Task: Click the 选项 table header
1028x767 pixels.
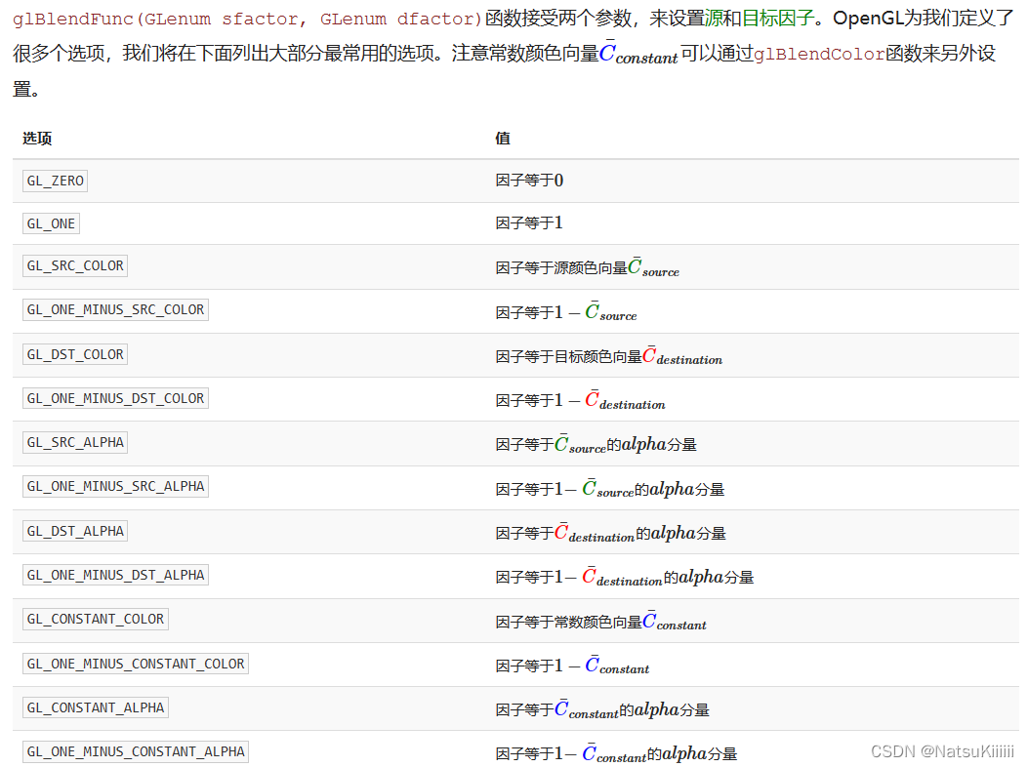Action: click(36, 138)
